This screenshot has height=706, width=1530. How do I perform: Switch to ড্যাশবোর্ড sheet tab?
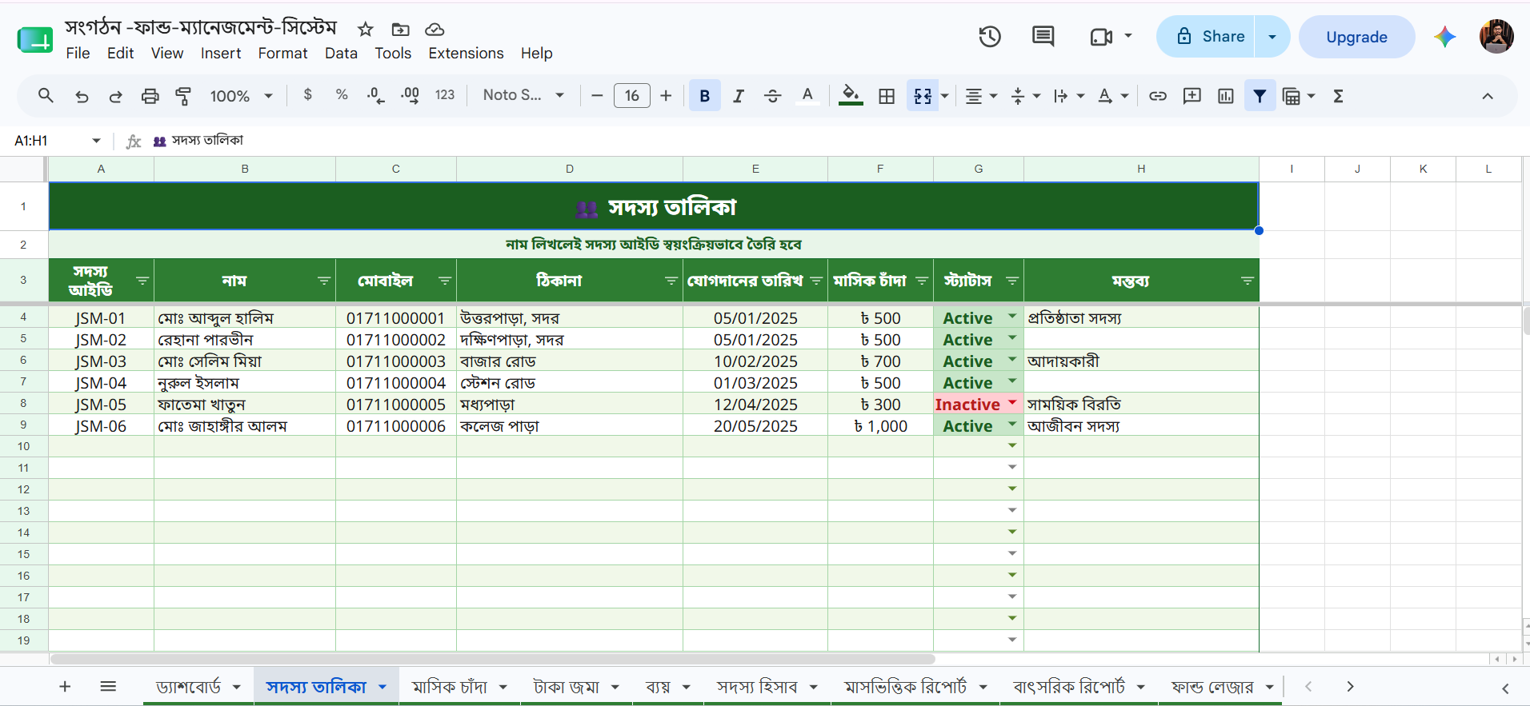coord(188,687)
